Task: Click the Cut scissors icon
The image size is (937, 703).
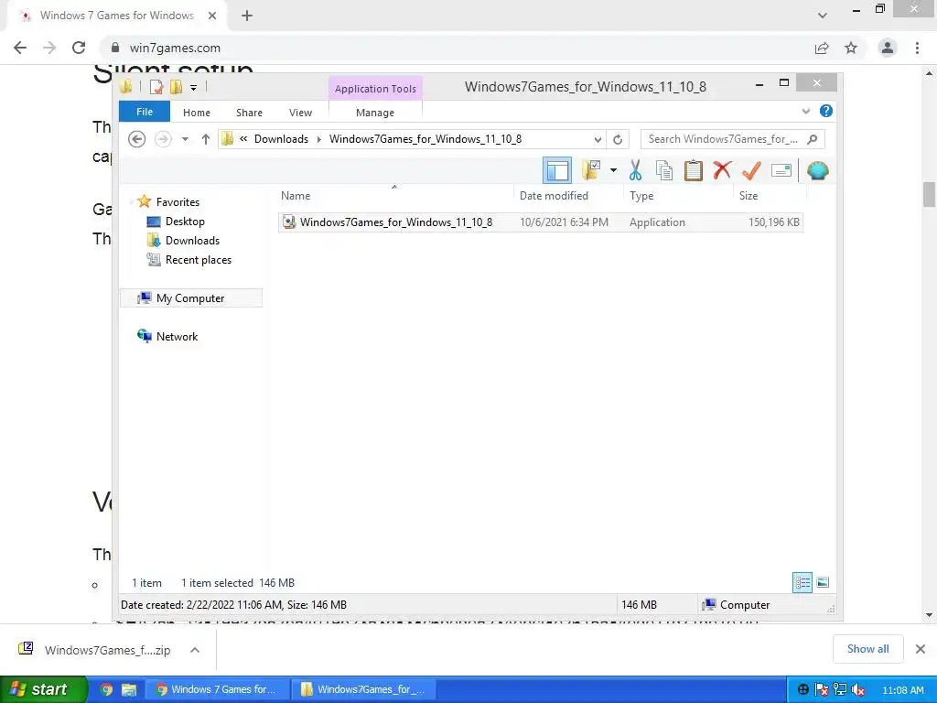Action: tap(635, 170)
